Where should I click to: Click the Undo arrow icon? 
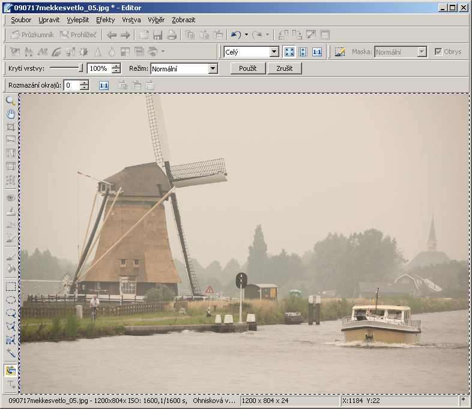pyautogui.click(x=236, y=35)
